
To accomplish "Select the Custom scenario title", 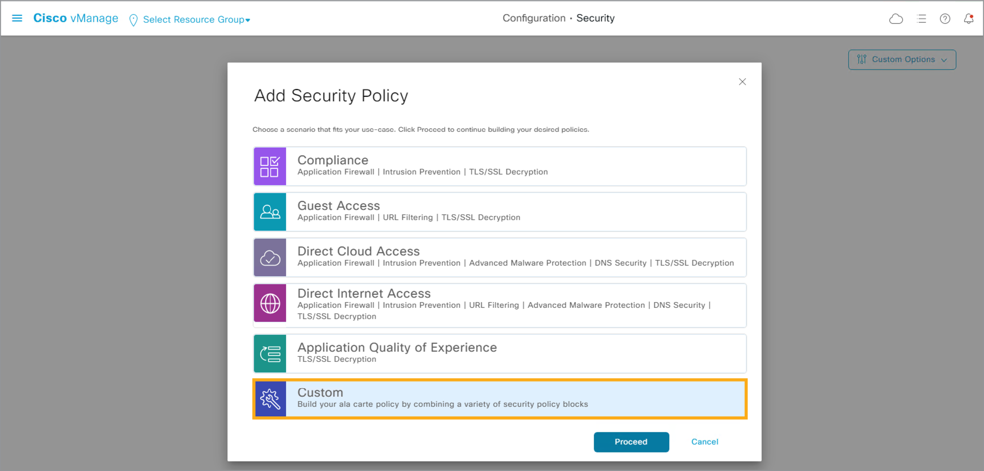I will pyautogui.click(x=320, y=393).
